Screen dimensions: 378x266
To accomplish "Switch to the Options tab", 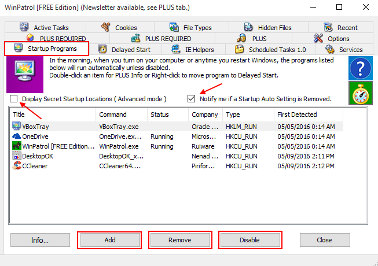I will [x=332, y=39].
